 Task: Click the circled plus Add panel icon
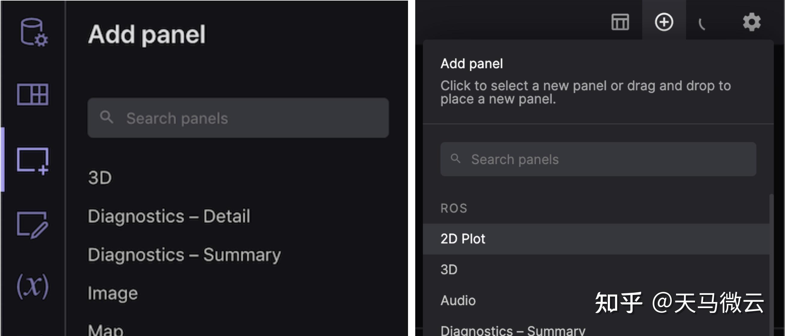(664, 22)
